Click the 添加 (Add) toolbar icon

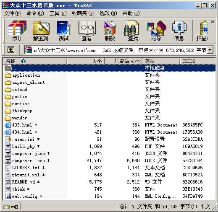17,31
